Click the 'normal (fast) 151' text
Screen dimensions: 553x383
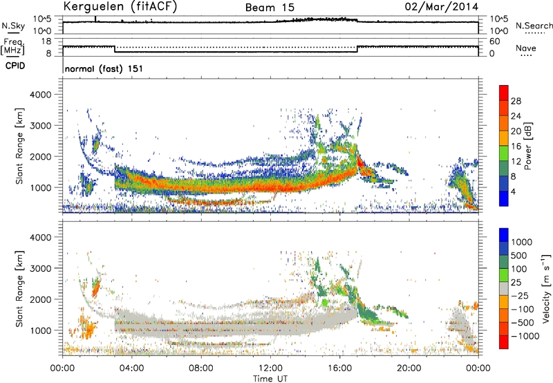pyautogui.click(x=104, y=68)
